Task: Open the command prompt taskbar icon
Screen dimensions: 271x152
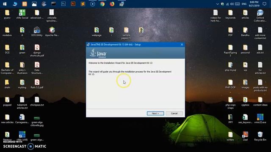Action: tap(54, 4)
